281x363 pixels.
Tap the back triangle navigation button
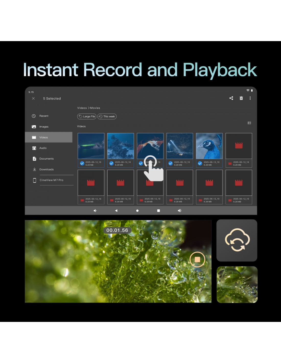point(116,211)
